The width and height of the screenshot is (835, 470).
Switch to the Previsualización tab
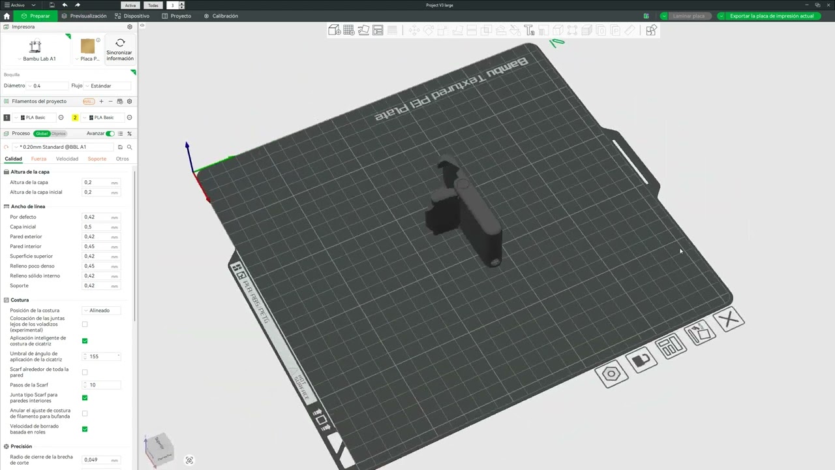click(x=85, y=16)
